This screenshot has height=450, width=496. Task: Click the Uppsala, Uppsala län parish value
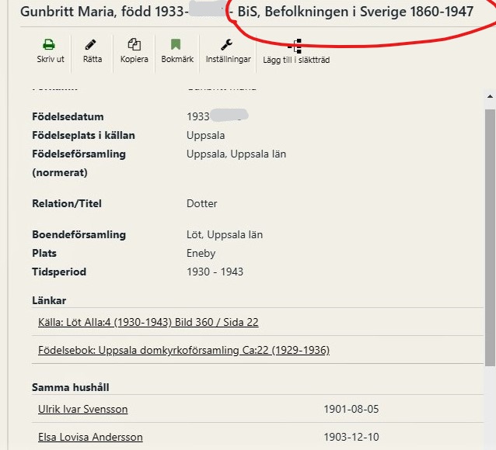[x=236, y=154]
